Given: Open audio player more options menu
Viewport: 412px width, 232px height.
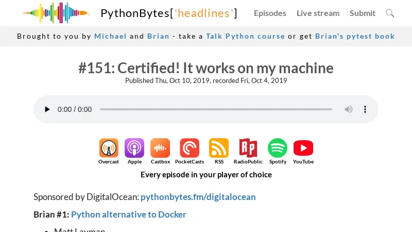Looking at the screenshot, I should click(x=365, y=109).
